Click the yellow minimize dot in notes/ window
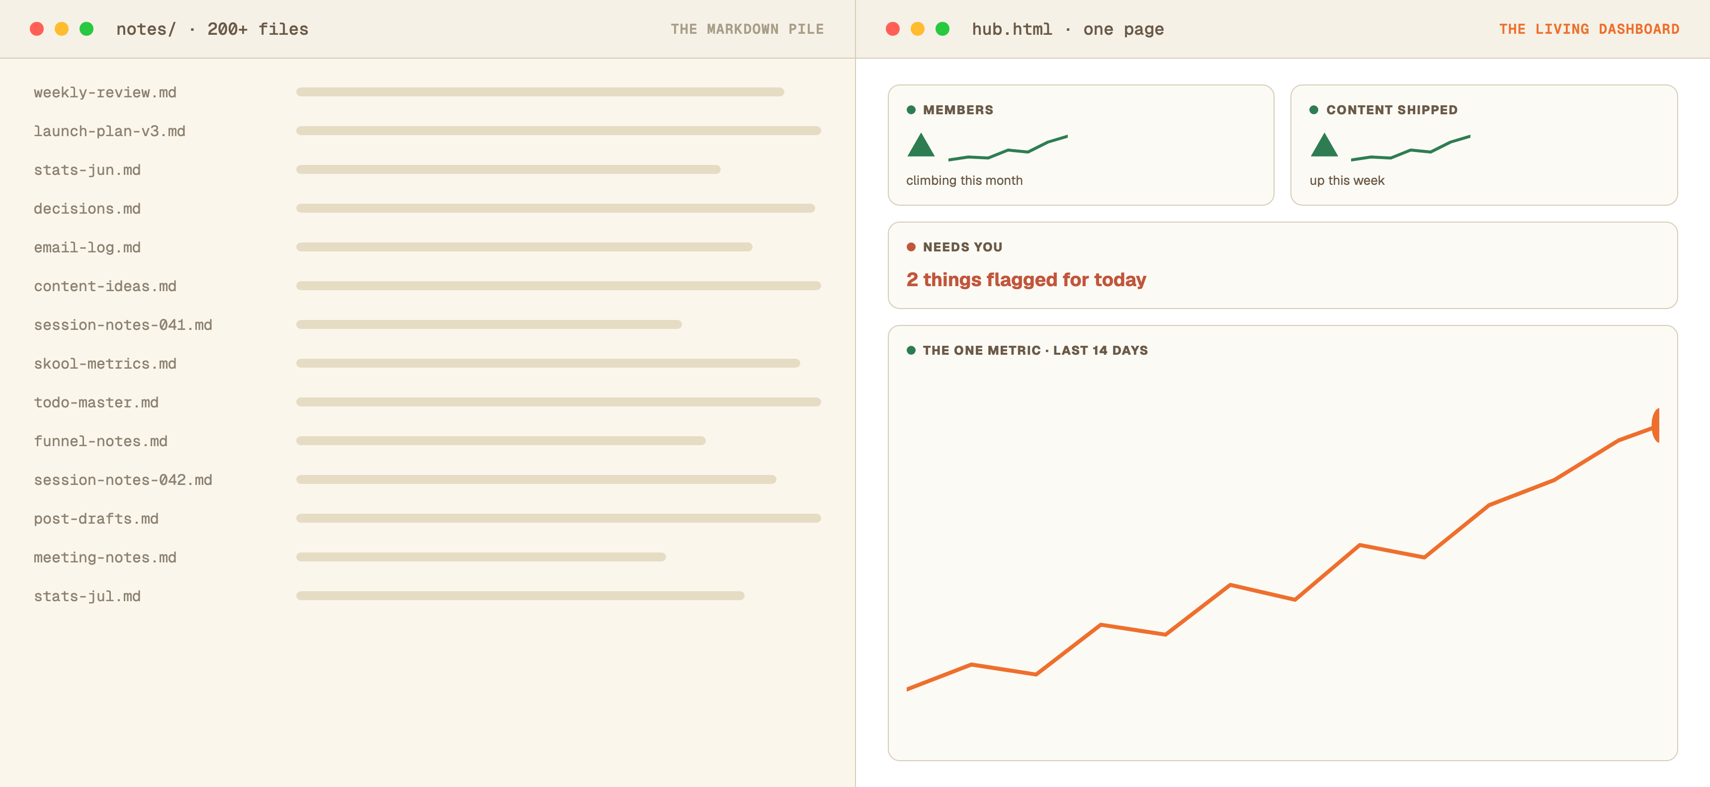Screen dimensions: 1710x787 (62, 29)
